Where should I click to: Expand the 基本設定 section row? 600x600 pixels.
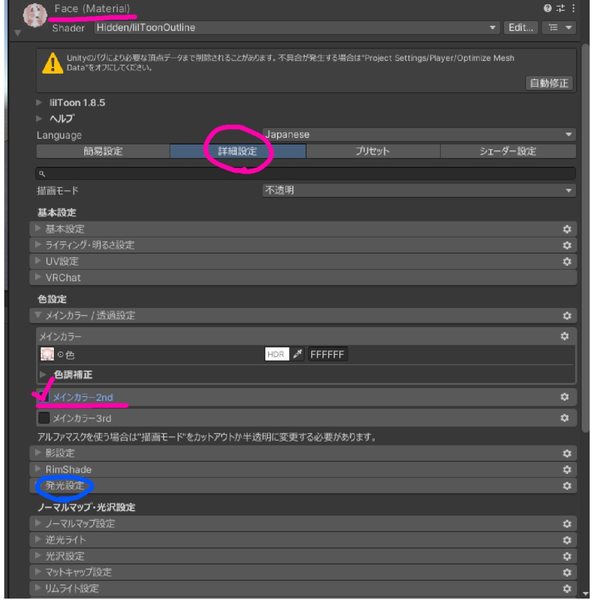point(303,229)
